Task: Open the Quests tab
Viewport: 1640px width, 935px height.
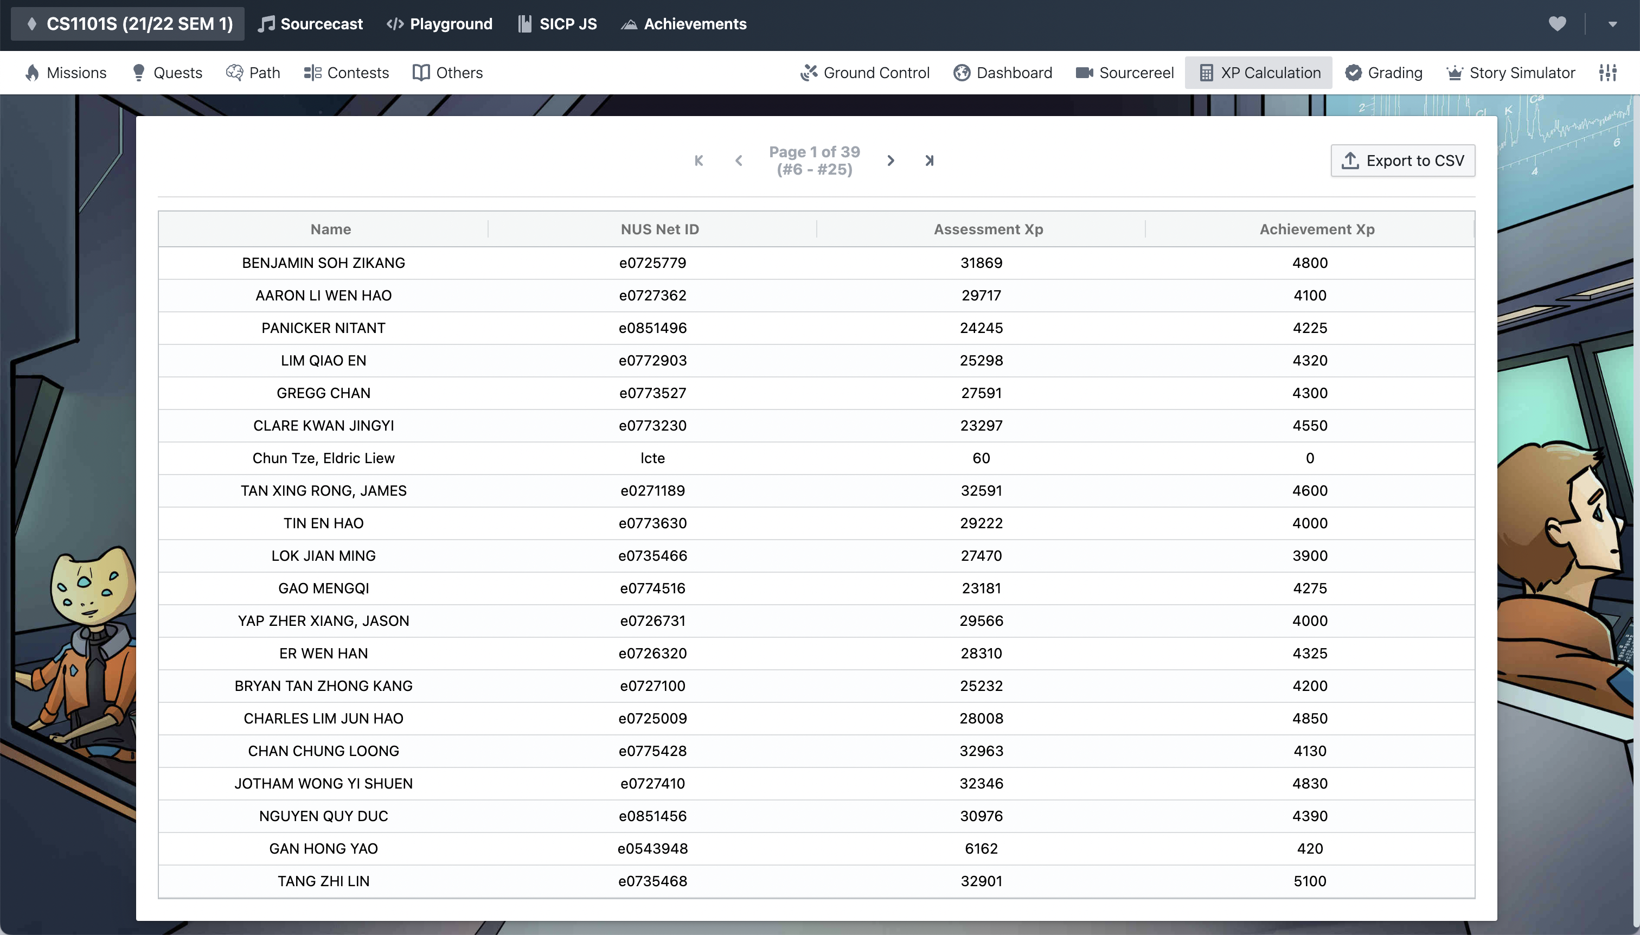Action: [167, 73]
